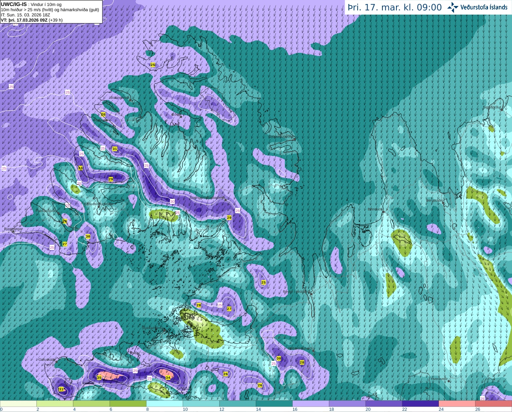This screenshot has height=412, width=512.
Task: Click the Gjögurflugvöllur station label
Action: point(281,136)
